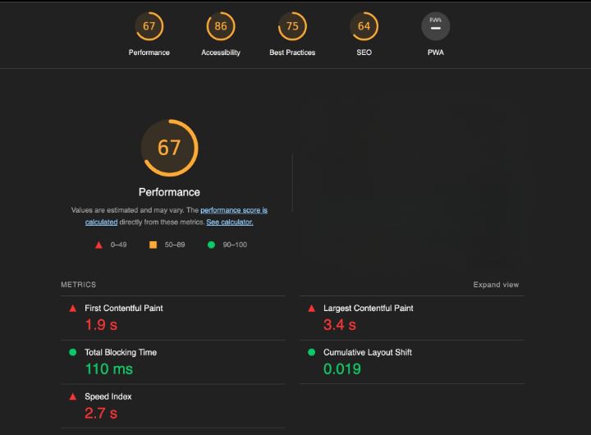Click green dot beside Total Blocking Time
Image resolution: width=591 pixels, height=435 pixels.
tap(73, 352)
